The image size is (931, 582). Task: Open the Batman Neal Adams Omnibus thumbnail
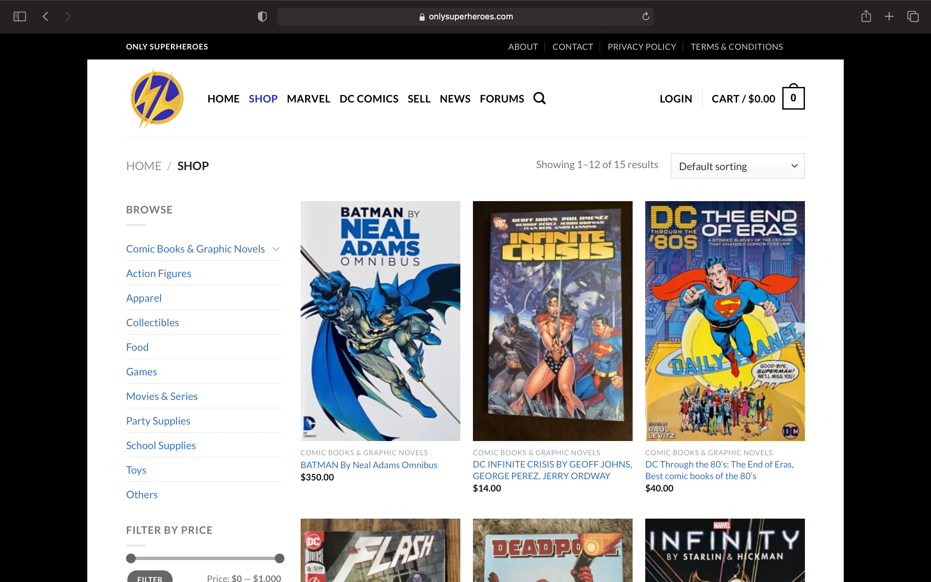(380, 321)
